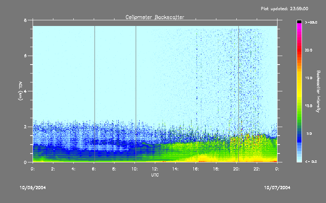326x203 pixels.
Task: Click the y-axis tick label '2'
Action: pos(25,127)
